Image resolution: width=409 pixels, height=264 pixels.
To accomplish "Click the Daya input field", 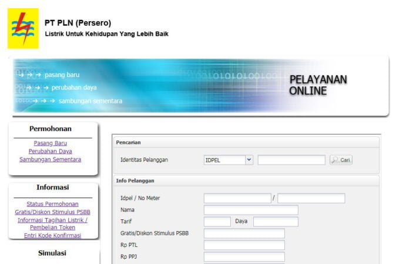I will [276, 222].
